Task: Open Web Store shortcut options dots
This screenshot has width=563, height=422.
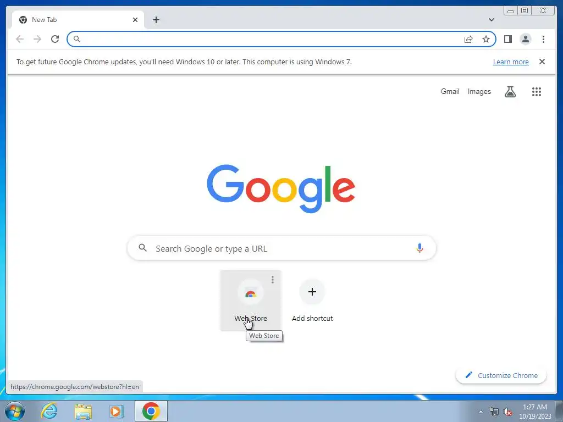Action: click(x=273, y=280)
